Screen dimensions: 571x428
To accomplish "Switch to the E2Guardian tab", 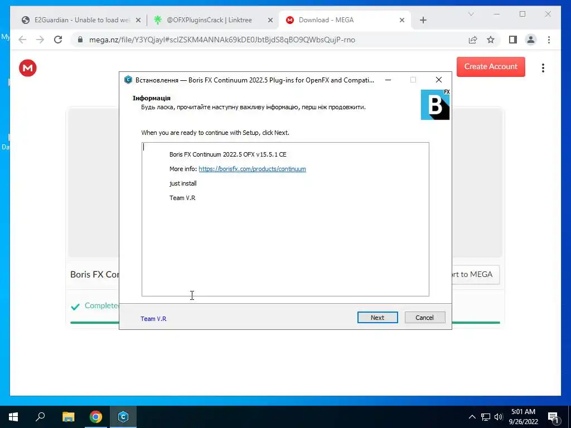I will pos(81,20).
